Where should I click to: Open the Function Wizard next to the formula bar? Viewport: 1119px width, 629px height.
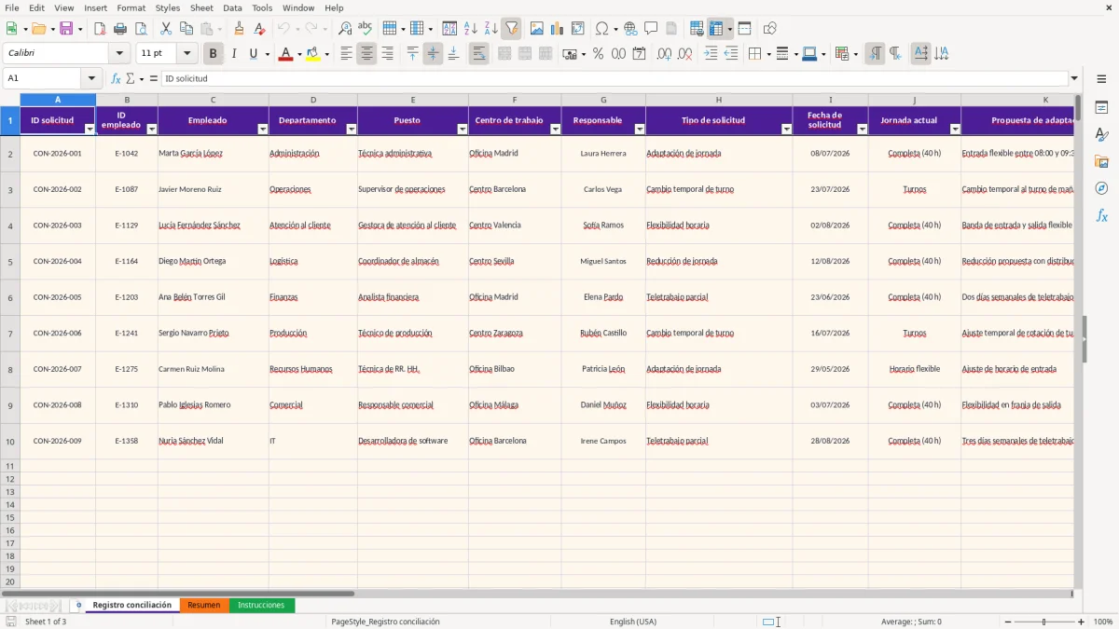tap(116, 79)
